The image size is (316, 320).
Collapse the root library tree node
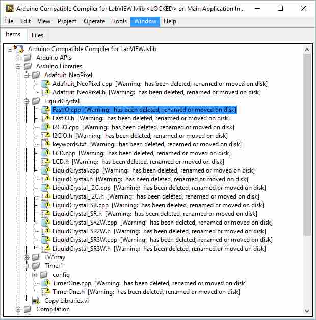click(10, 49)
